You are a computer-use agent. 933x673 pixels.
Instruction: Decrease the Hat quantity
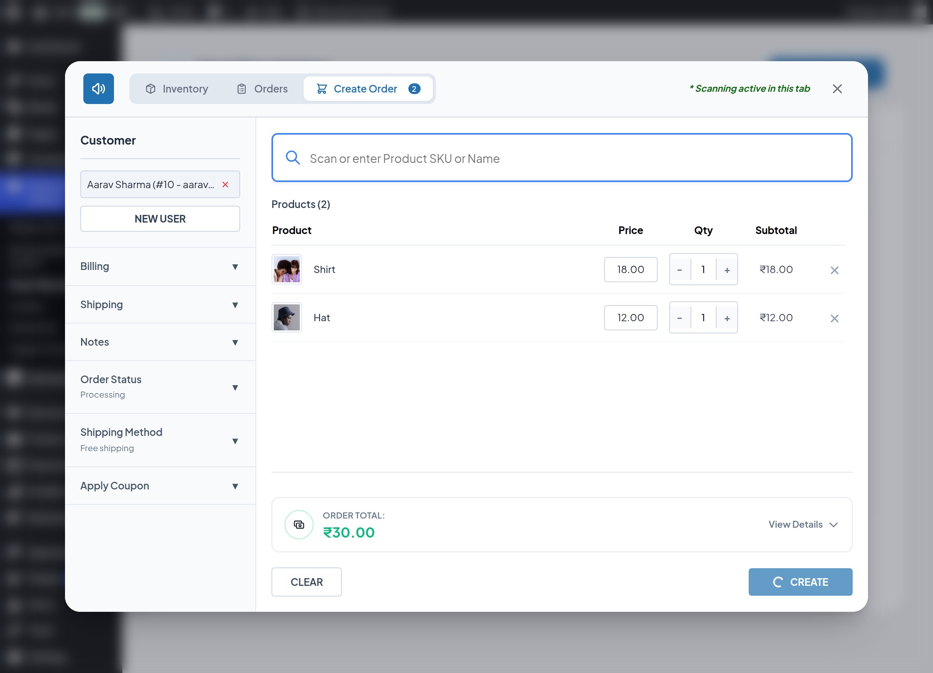[679, 318]
